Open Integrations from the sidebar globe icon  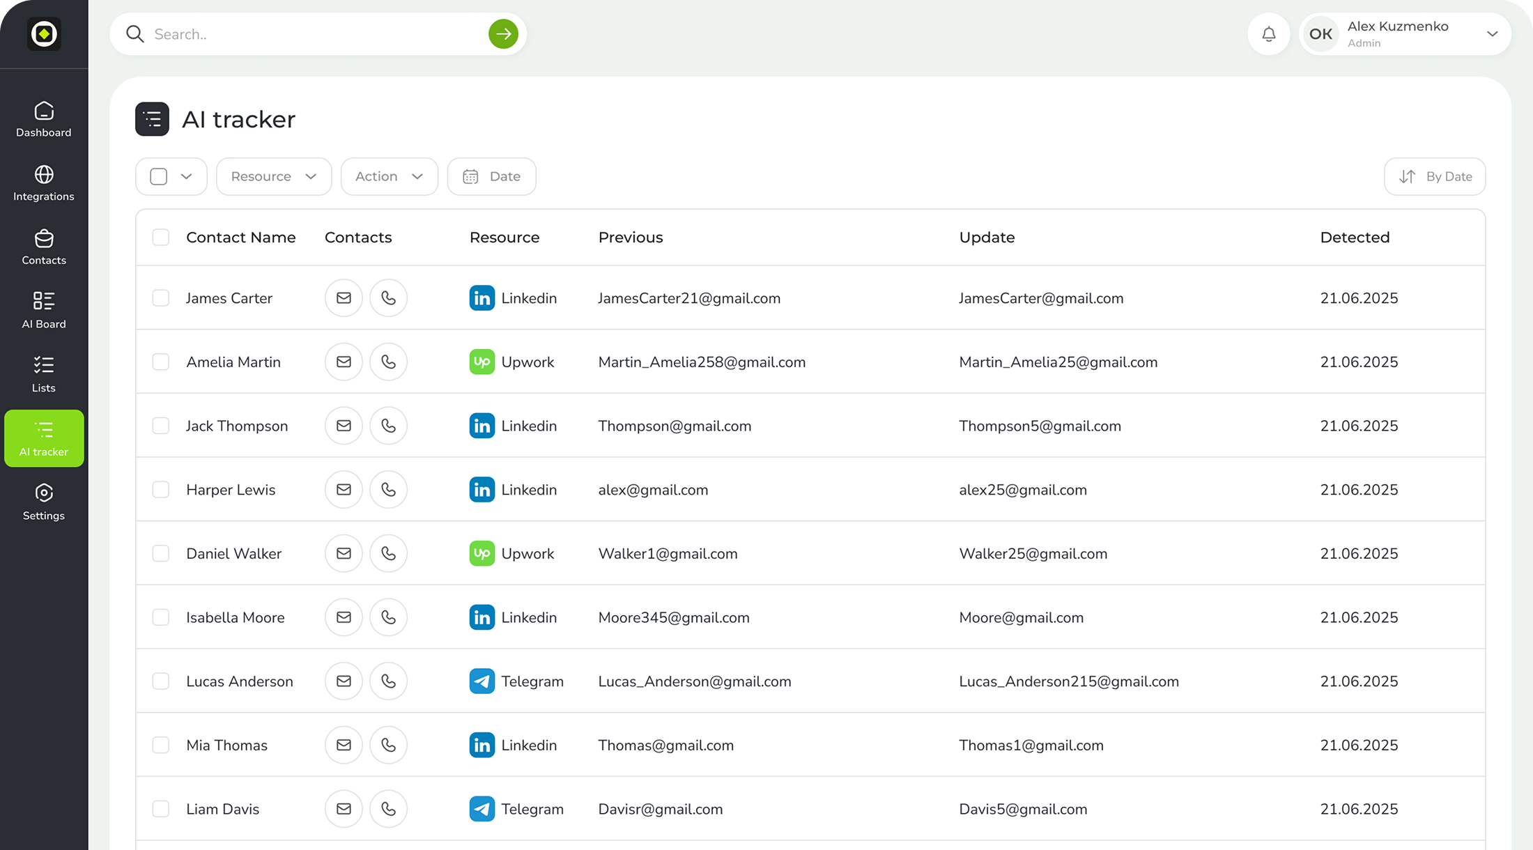[x=44, y=183]
